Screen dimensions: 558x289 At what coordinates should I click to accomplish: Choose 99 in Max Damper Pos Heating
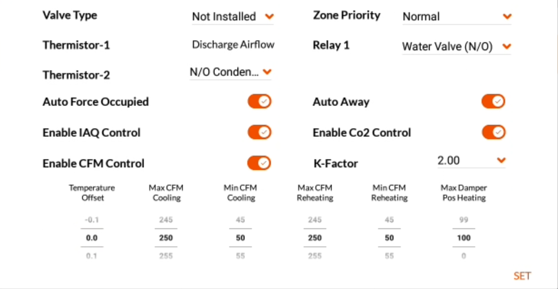[x=464, y=220]
